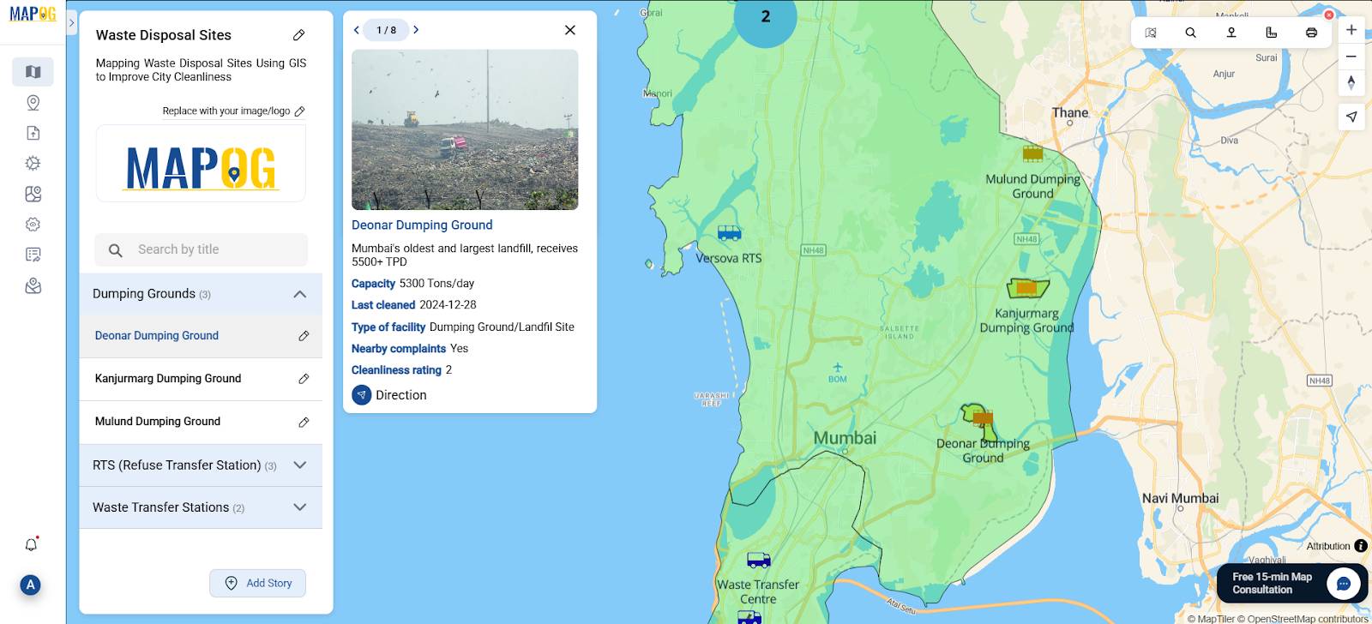Click the MAPOG logo image in panel
Image resolution: width=1372 pixels, height=624 pixels.
(201, 164)
